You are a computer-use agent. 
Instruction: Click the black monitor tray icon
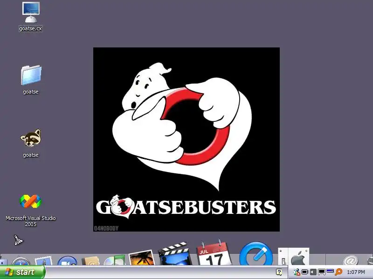pos(322,272)
